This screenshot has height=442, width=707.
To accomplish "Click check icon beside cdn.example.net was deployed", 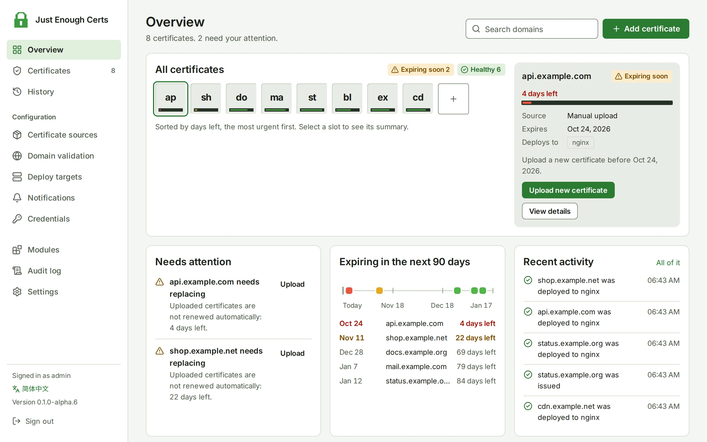I will point(528,406).
